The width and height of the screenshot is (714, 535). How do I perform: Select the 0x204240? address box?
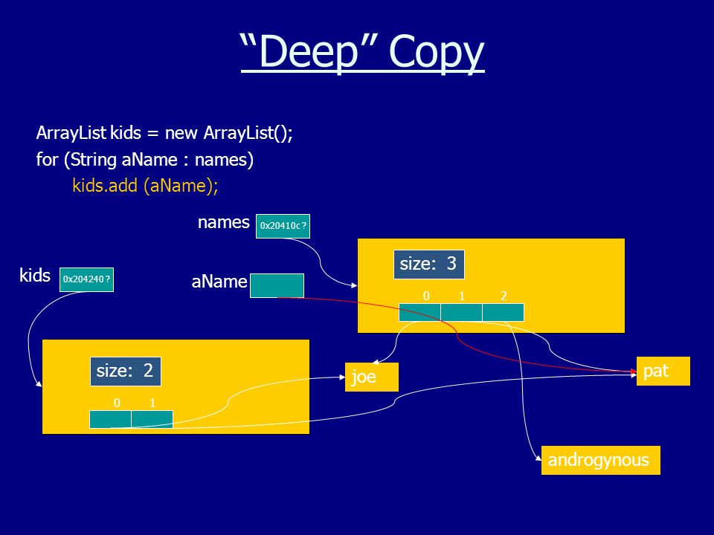pos(86,279)
